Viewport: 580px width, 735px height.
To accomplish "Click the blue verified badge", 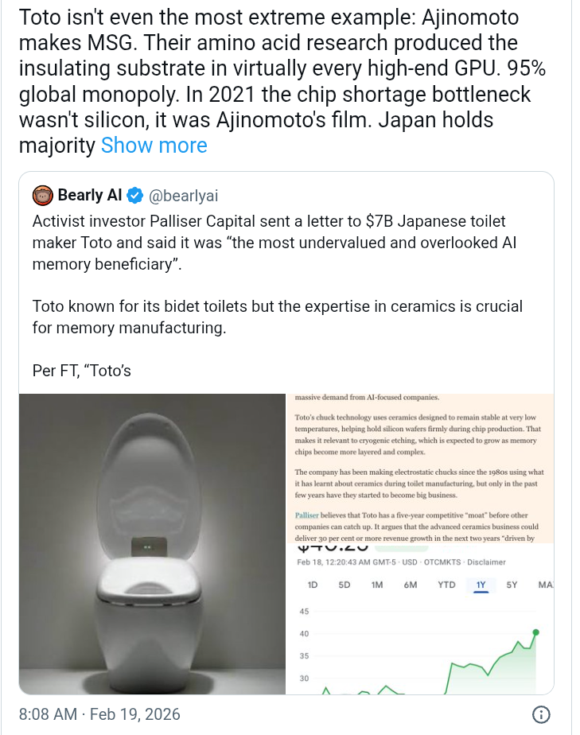I will (136, 195).
